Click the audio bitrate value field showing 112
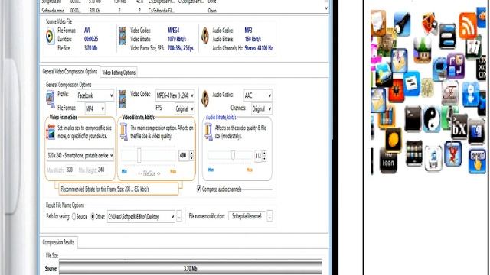490x275 pixels. (258, 156)
